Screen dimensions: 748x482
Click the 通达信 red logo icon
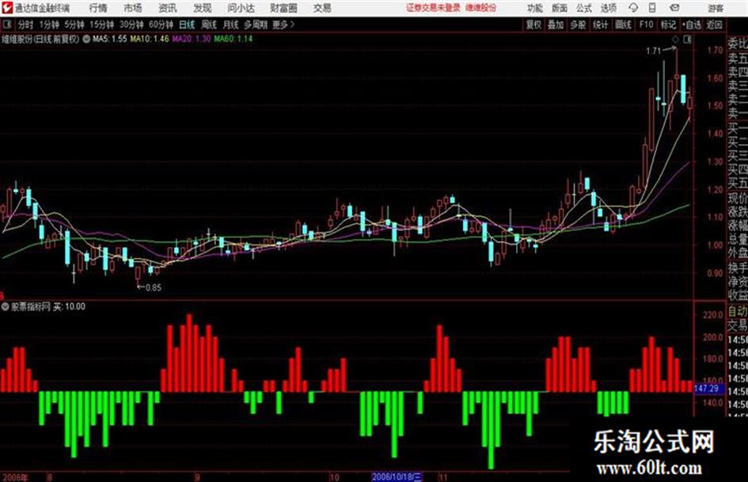click(x=6, y=8)
